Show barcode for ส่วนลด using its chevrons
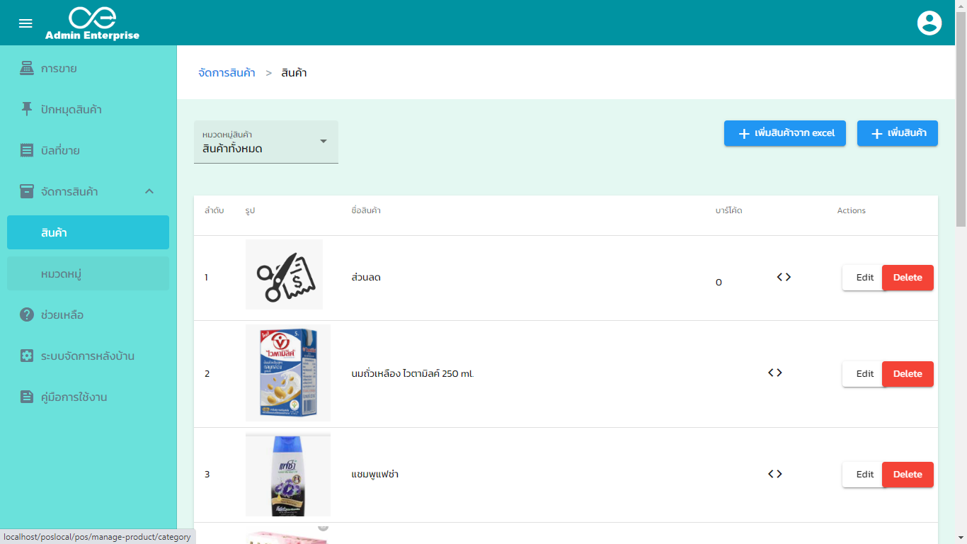Screen dimensions: 967x544 coord(783,277)
